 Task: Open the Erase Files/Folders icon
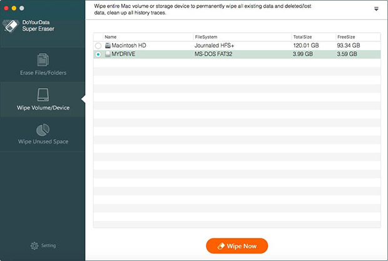43,60
